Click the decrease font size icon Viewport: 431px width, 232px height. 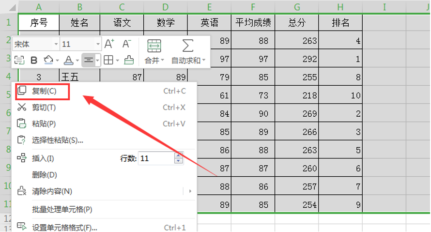[127, 44]
